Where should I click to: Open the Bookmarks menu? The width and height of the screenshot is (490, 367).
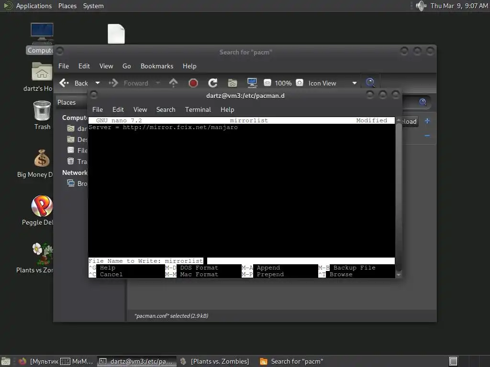tap(157, 66)
